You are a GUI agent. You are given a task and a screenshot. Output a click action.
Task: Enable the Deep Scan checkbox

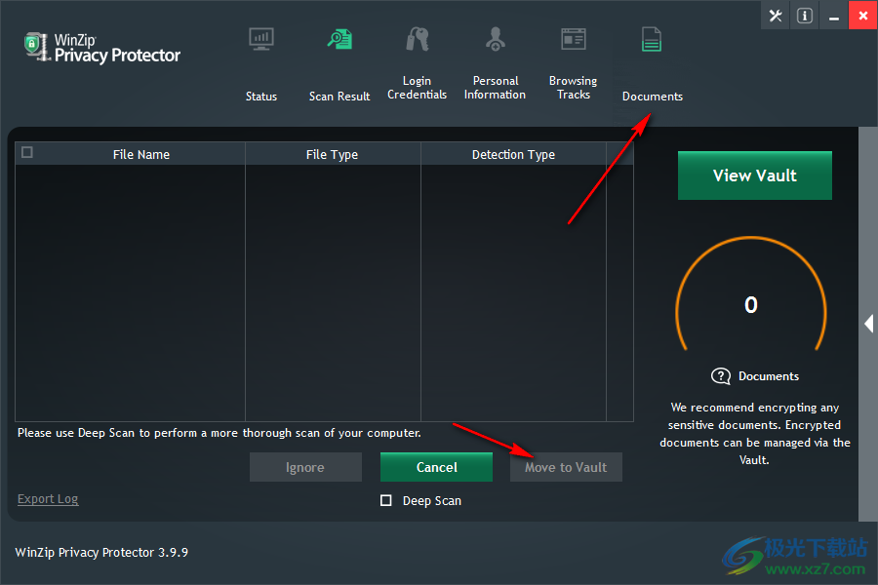click(385, 500)
